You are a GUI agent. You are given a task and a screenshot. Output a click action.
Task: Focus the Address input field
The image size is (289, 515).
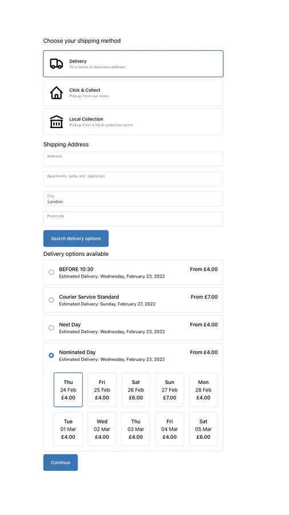(133, 159)
